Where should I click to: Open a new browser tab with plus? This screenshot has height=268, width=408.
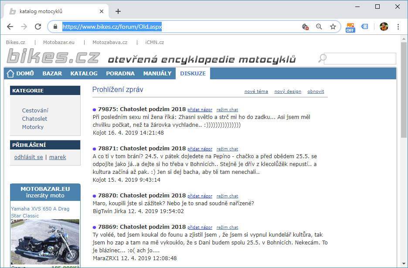118,11
